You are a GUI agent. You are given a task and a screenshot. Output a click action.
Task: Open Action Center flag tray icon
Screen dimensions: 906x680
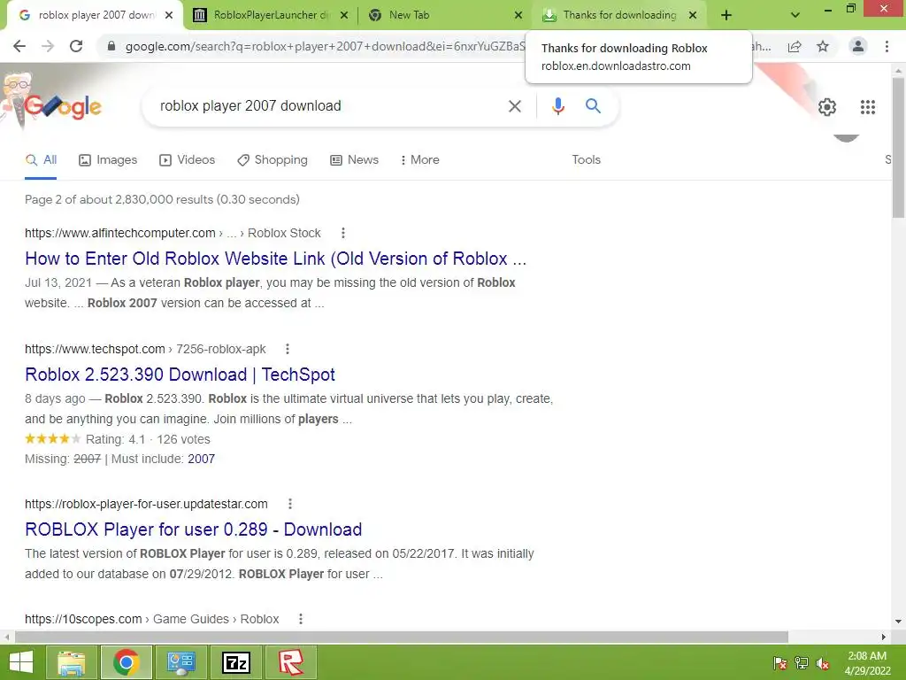click(779, 663)
